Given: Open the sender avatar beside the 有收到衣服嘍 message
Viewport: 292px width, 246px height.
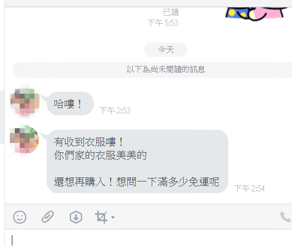Looking at the screenshot, I should point(25,140).
